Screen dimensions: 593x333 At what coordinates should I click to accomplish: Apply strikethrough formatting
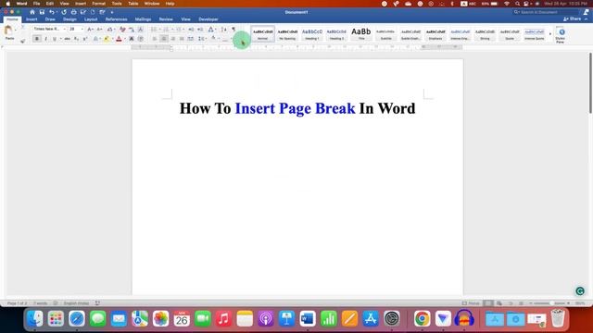tap(67, 39)
